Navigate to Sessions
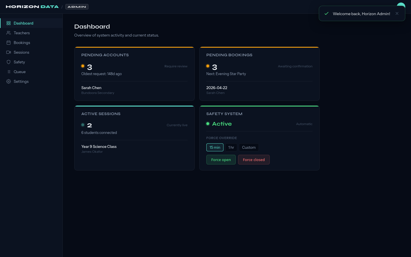The width and height of the screenshot is (411, 257). coord(31,52)
